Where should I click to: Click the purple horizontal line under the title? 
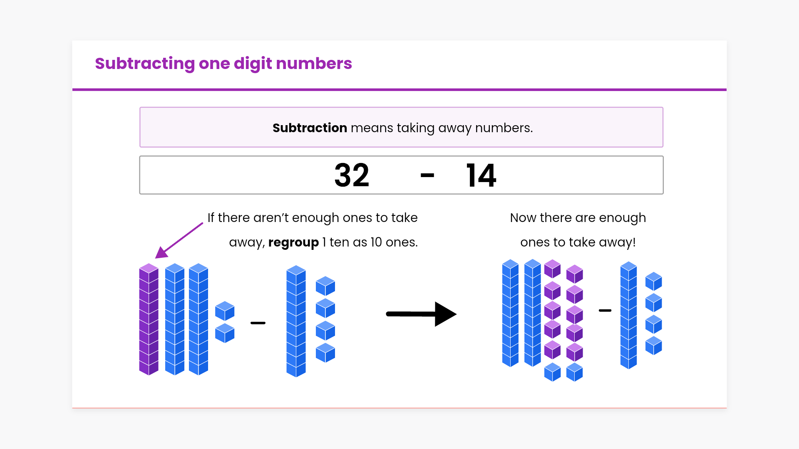click(x=399, y=89)
